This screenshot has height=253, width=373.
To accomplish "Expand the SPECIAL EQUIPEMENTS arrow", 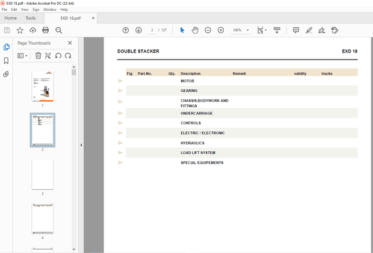I will pos(120,163).
